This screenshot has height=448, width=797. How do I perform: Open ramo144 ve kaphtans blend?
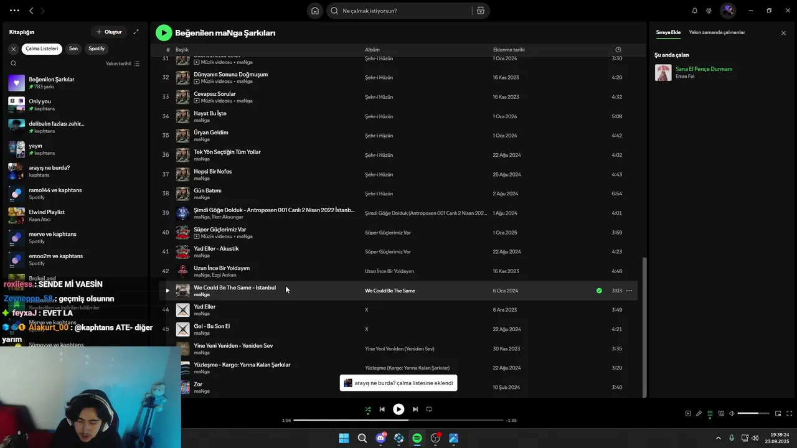click(75, 194)
